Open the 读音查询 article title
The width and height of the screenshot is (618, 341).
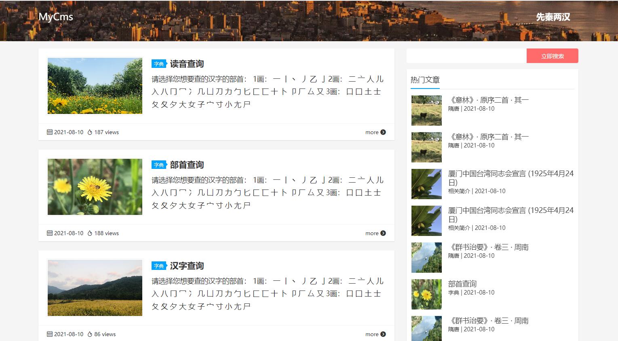click(187, 64)
